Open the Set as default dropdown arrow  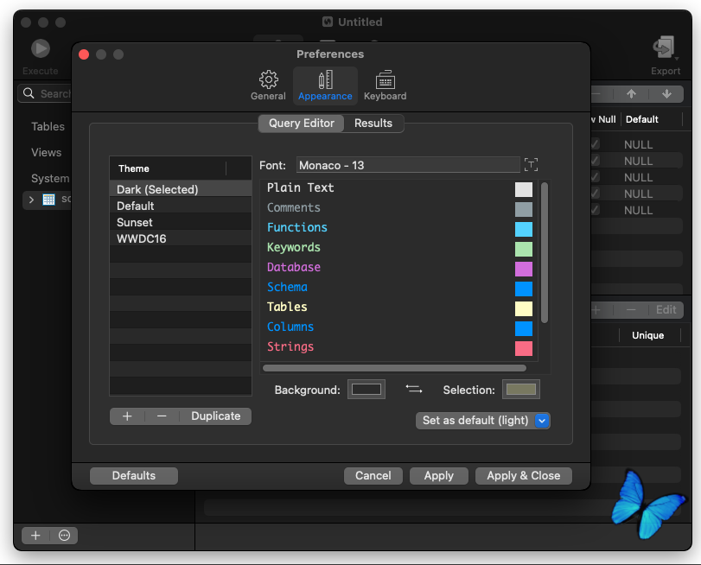pyautogui.click(x=542, y=421)
